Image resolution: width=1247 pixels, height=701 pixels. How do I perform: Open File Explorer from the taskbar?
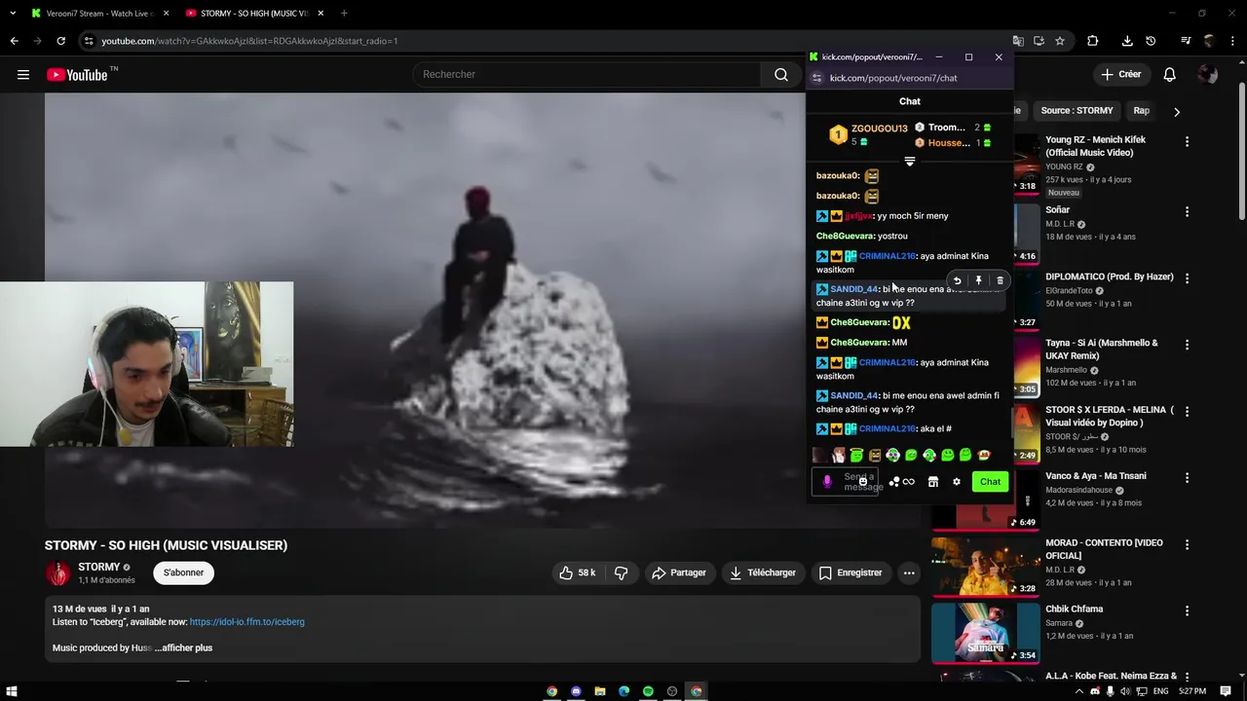[x=600, y=691]
